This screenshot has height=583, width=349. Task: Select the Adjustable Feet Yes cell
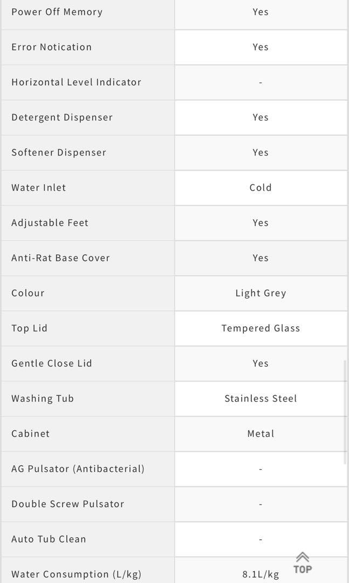261,222
